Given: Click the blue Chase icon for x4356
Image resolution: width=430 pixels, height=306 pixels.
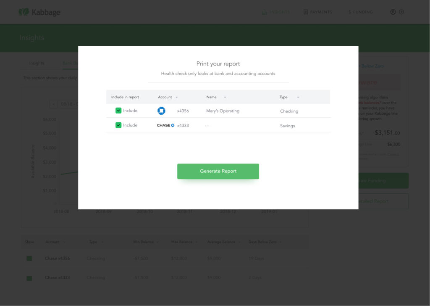Looking at the screenshot, I should click(161, 111).
